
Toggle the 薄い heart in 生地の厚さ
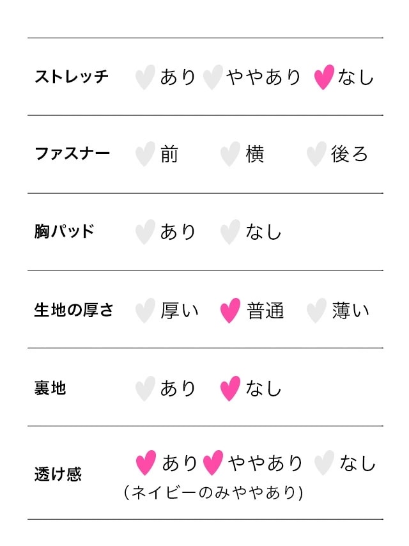(316, 311)
